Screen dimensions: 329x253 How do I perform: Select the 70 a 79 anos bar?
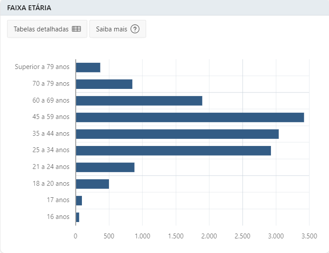[104, 84]
